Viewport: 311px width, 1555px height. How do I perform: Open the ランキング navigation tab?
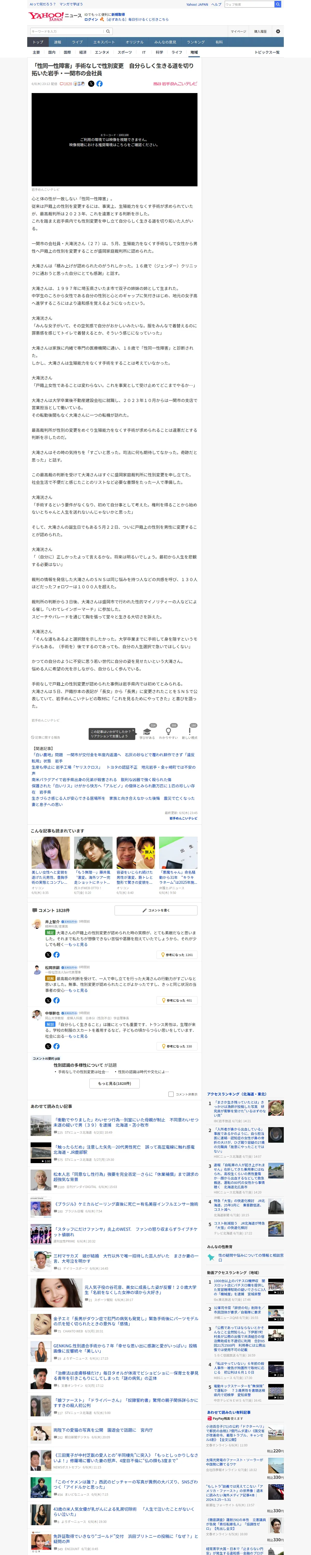[x=195, y=42]
